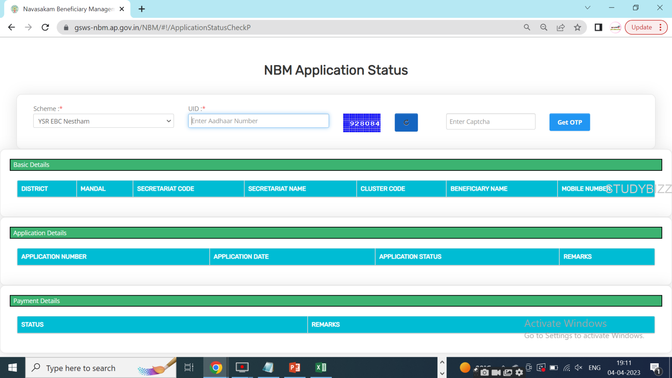Image resolution: width=672 pixels, height=378 pixels.
Task: Share the current page
Action: pos(561,27)
